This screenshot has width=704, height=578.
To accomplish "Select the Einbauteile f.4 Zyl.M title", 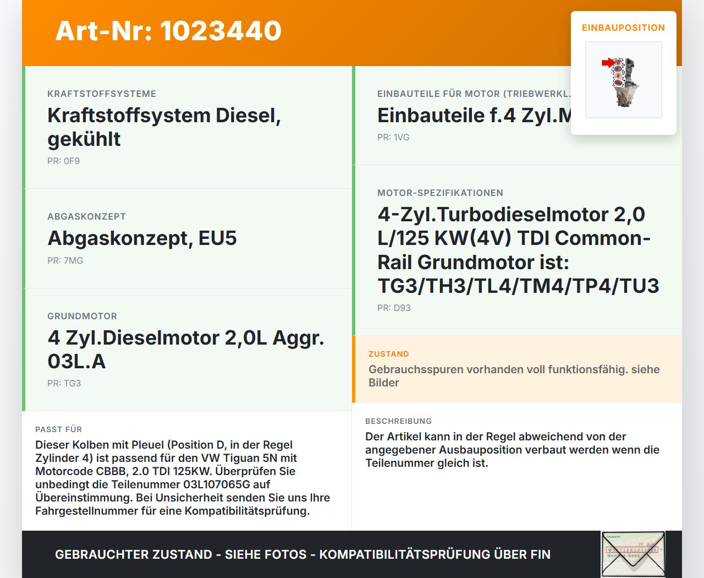I will (474, 116).
